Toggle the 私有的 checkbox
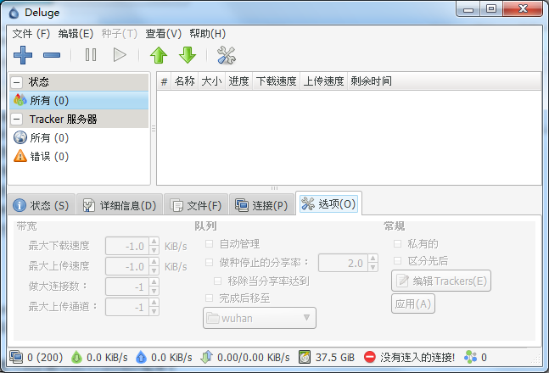The image size is (549, 373). pyautogui.click(x=397, y=243)
